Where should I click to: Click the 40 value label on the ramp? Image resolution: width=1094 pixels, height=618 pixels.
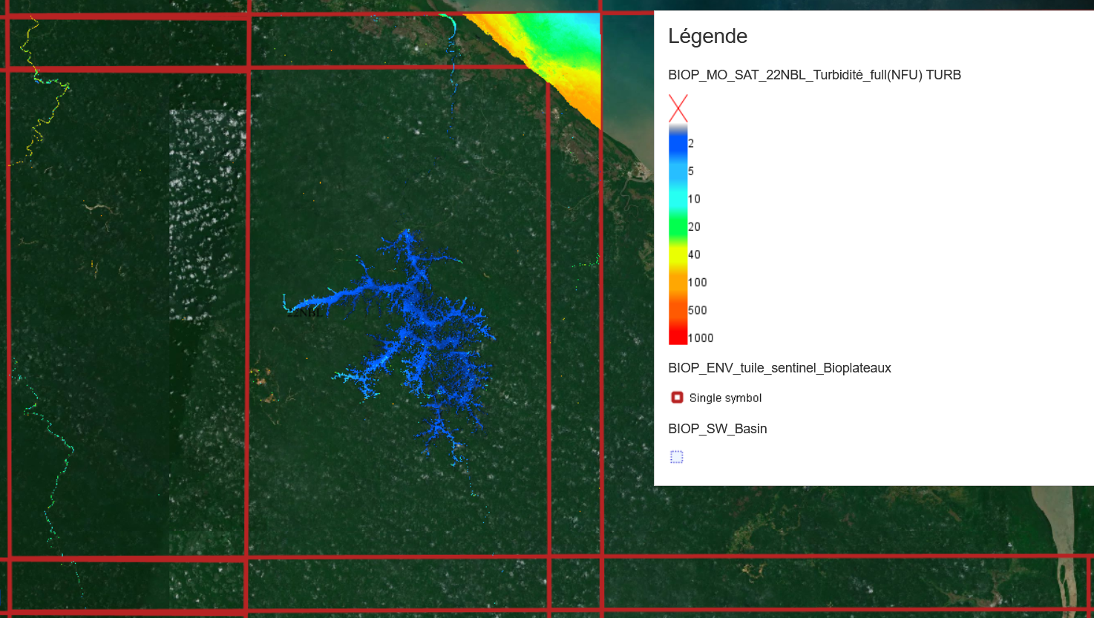pos(694,254)
